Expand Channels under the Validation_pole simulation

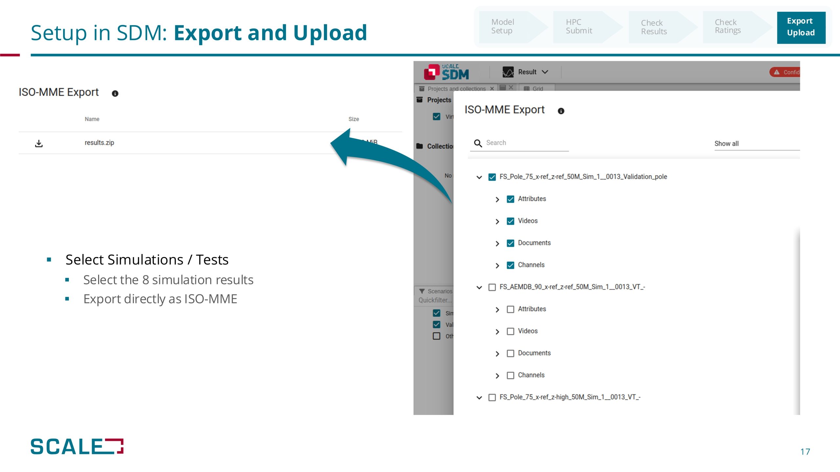(x=497, y=265)
